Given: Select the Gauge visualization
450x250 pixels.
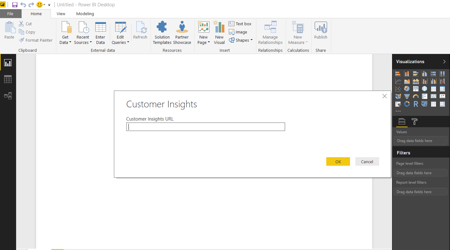Looking at the screenshot, I should pos(416,96).
